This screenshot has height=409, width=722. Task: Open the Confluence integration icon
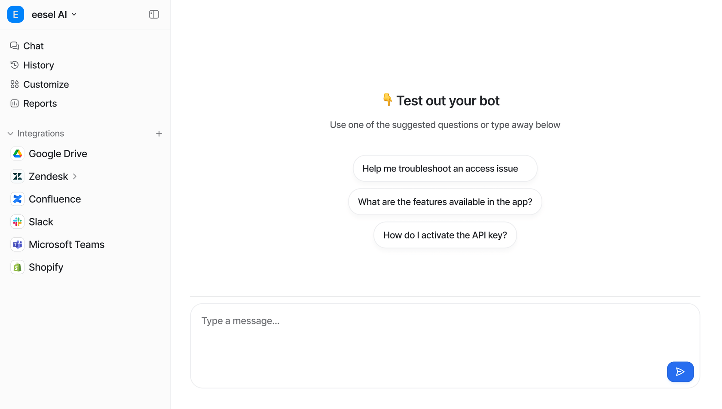click(18, 199)
